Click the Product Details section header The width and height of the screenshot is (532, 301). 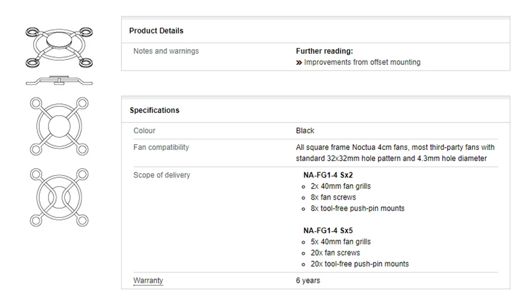tap(156, 31)
